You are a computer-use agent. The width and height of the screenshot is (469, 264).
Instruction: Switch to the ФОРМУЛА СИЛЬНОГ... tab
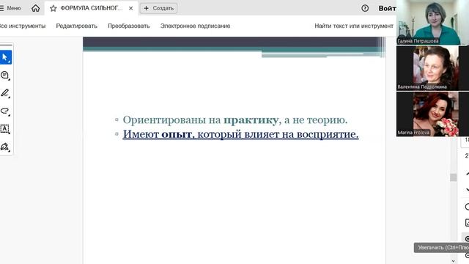point(91,8)
